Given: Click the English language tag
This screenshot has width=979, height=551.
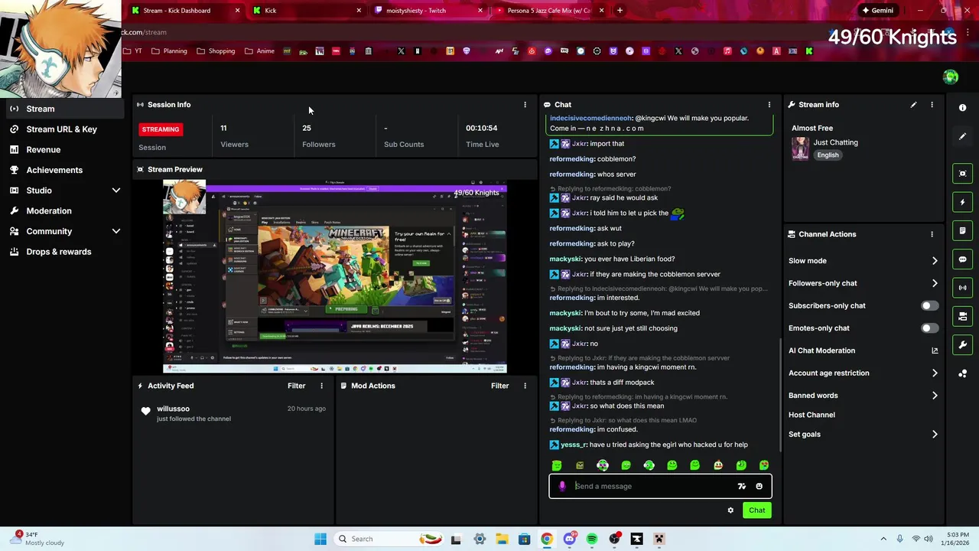Looking at the screenshot, I should coord(828,155).
